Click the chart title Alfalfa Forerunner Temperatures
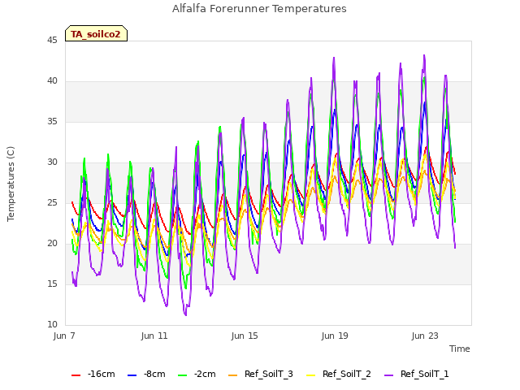The height and width of the screenshot is (390, 520). pyautogui.click(x=259, y=9)
